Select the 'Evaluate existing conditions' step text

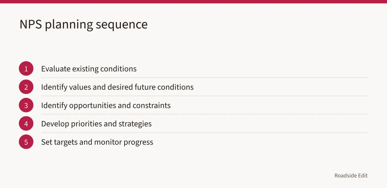point(89,69)
